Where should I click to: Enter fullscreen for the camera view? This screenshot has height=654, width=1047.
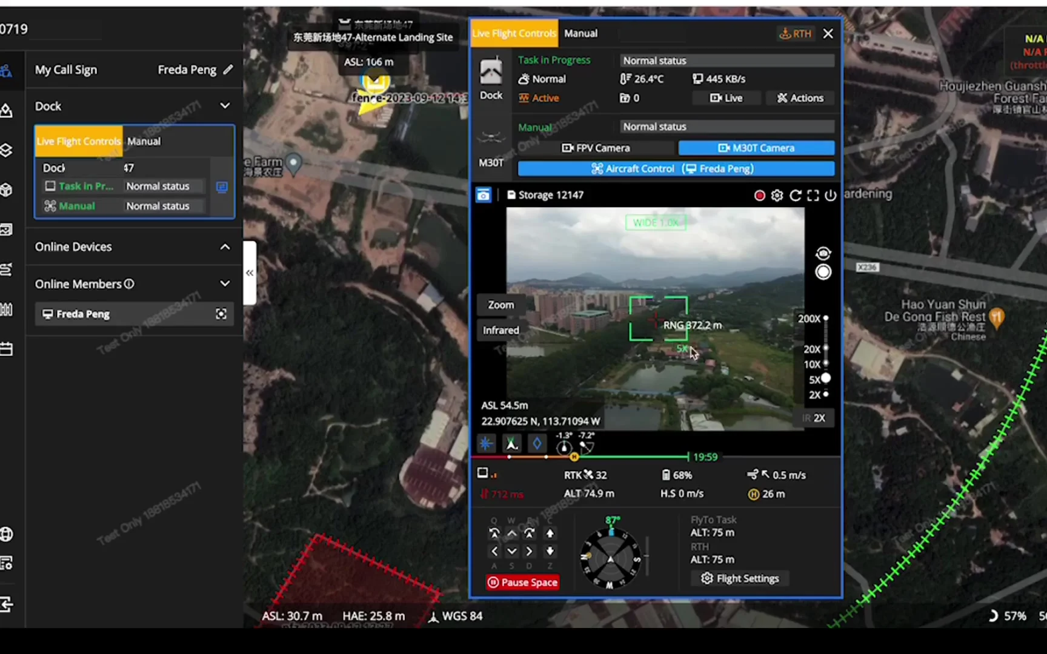[813, 195]
